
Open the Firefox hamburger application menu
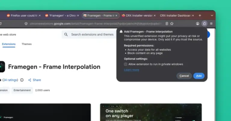[211, 23]
